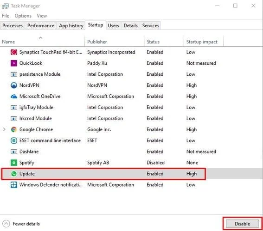The image size is (263, 231).
Task: Select the Startup tab
Action: pyautogui.click(x=96, y=25)
